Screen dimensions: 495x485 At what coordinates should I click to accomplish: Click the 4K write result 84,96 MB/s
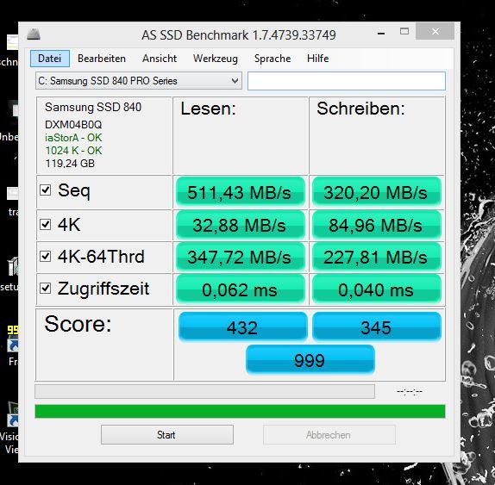[x=376, y=225]
